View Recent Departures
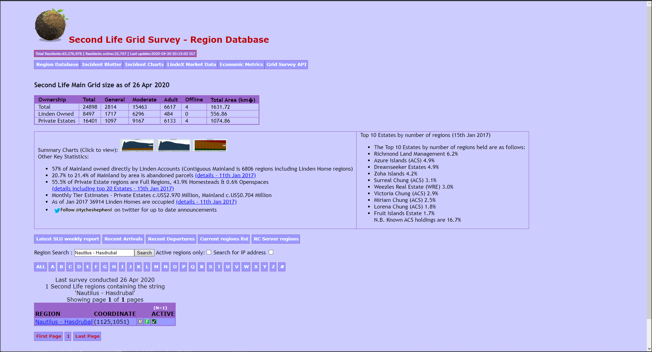Image resolution: width=652 pixels, height=352 pixels. pyautogui.click(x=171, y=239)
